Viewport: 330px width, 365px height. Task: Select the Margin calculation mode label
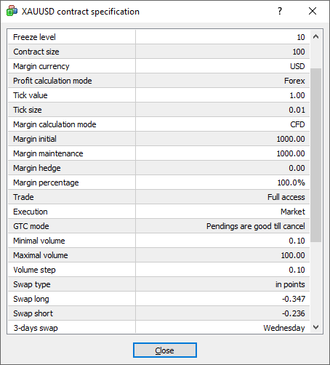55,124
